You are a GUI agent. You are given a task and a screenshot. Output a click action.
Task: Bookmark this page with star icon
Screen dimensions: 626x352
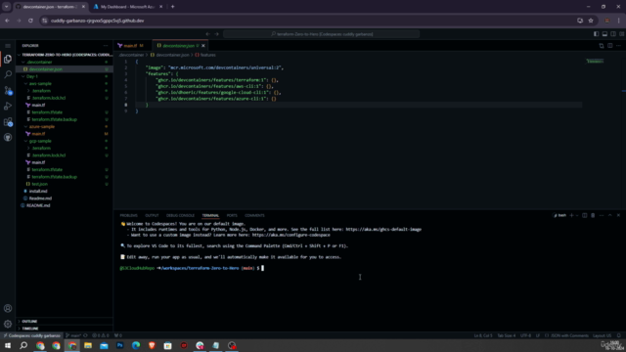click(x=591, y=21)
